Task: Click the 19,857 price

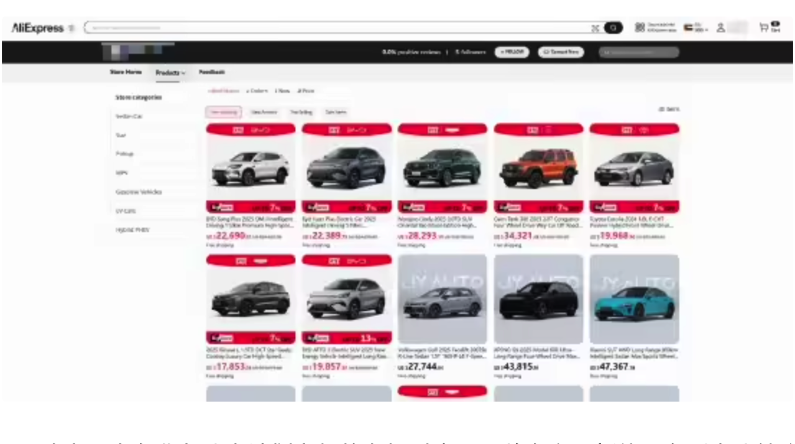Action: 324,367
